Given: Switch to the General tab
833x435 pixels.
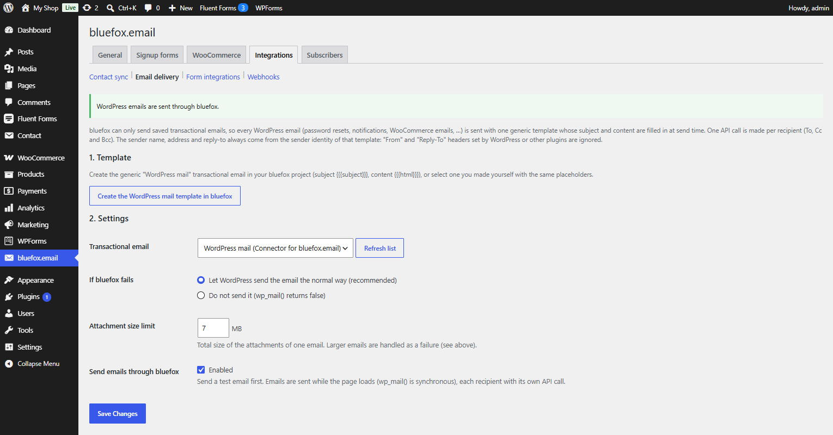Looking at the screenshot, I should 110,55.
